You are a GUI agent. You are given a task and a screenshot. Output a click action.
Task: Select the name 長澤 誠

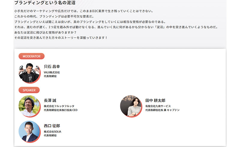point(50,100)
